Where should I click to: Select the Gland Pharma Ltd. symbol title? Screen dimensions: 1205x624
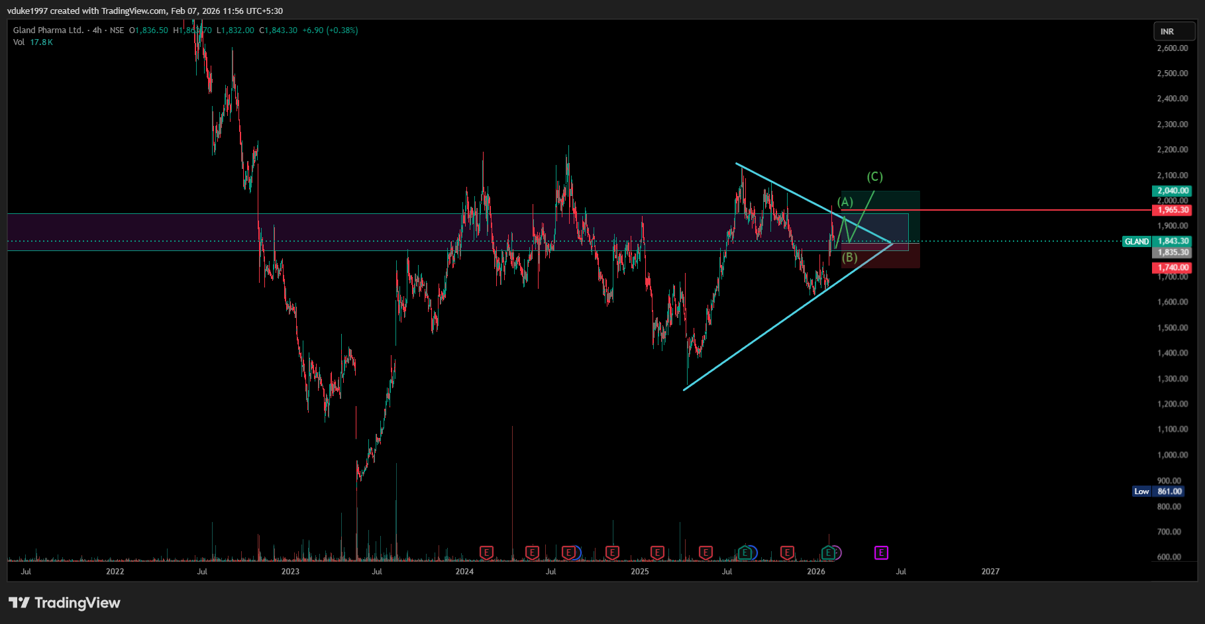coord(48,30)
